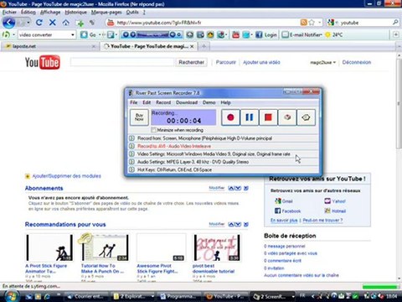Close the YouTube browser tab
The height and width of the screenshot is (302, 402).
(192, 46)
